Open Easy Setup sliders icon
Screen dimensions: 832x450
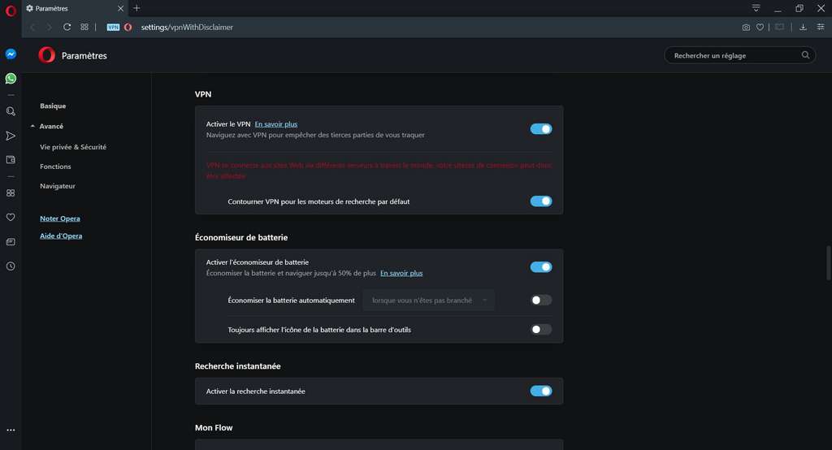coord(821,27)
